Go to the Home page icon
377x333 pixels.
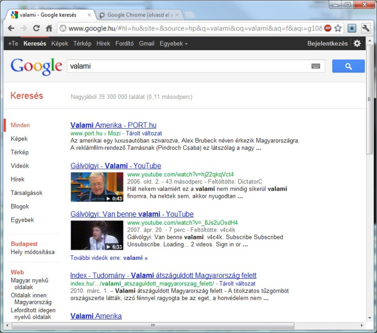pyautogui.click(x=49, y=28)
